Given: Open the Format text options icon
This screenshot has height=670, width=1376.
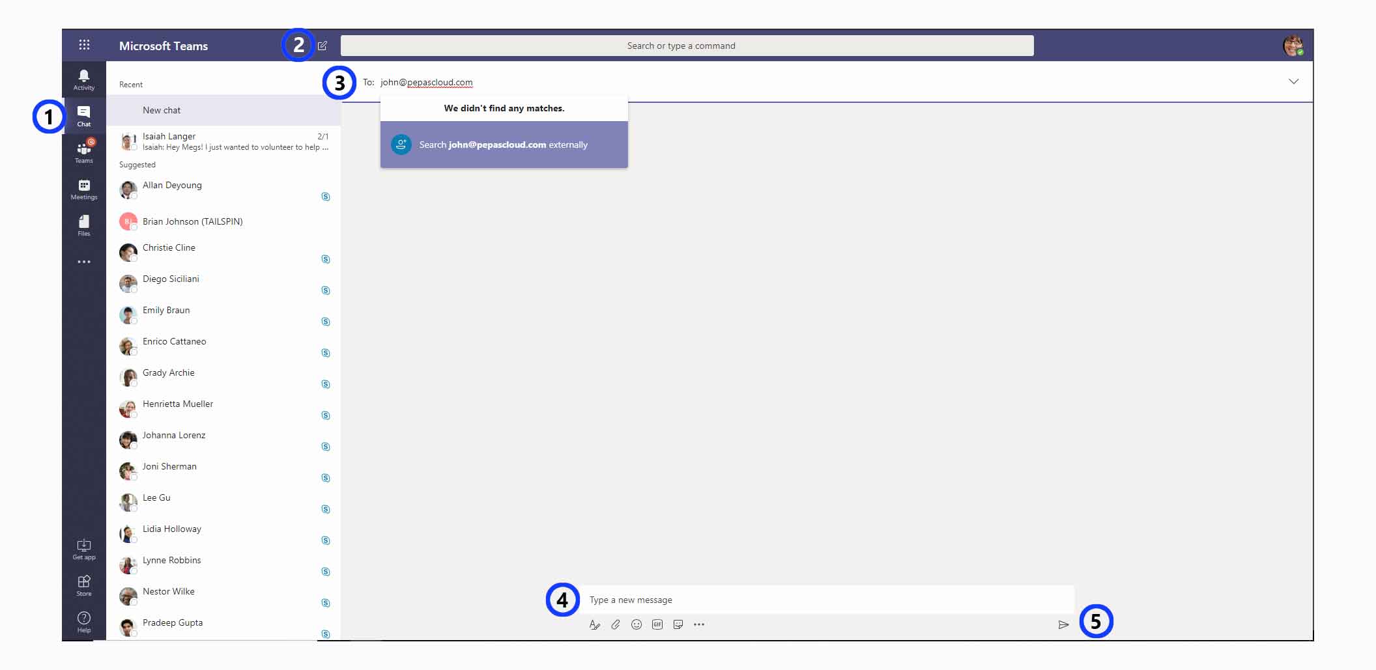Looking at the screenshot, I should pos(594,624).
